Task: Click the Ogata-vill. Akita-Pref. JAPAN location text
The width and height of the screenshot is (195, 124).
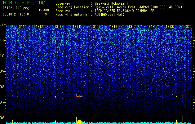Action: click(138, 7)
